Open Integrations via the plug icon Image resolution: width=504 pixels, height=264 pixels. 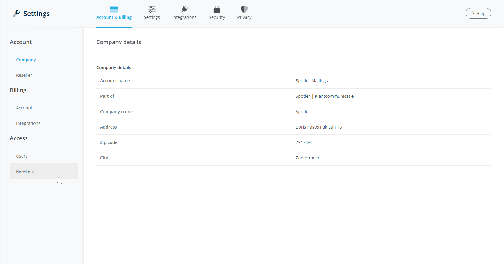tap(184, 9)
